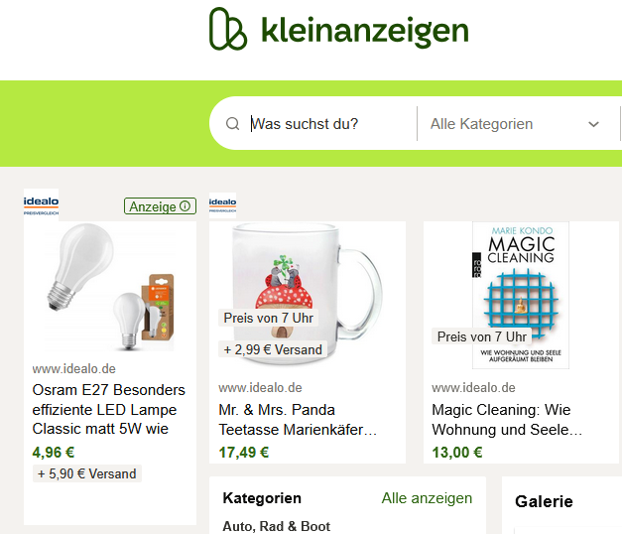
Task: Click the idealo logo above the Panda mug ad
Action: [x=222, y=205]
